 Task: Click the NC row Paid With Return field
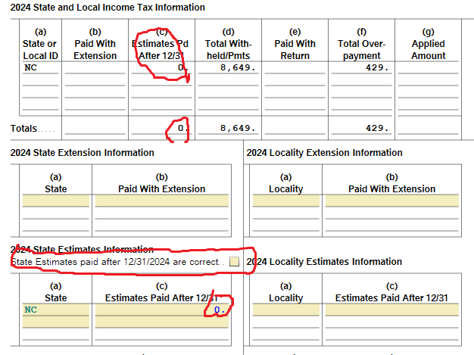click(x=295, y=67)
